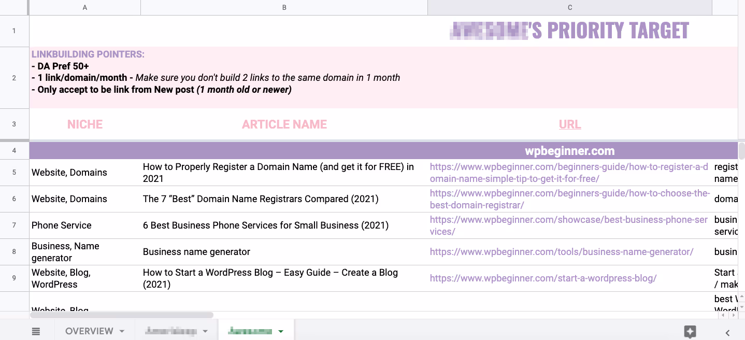Open the business-name-generator tools link
The width and height of the screenshot is (745, 340).
tap(562, 252)
